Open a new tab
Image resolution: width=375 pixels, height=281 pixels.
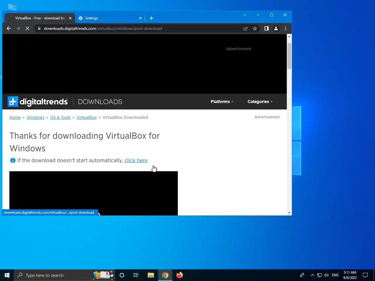[x=151, y=18]
